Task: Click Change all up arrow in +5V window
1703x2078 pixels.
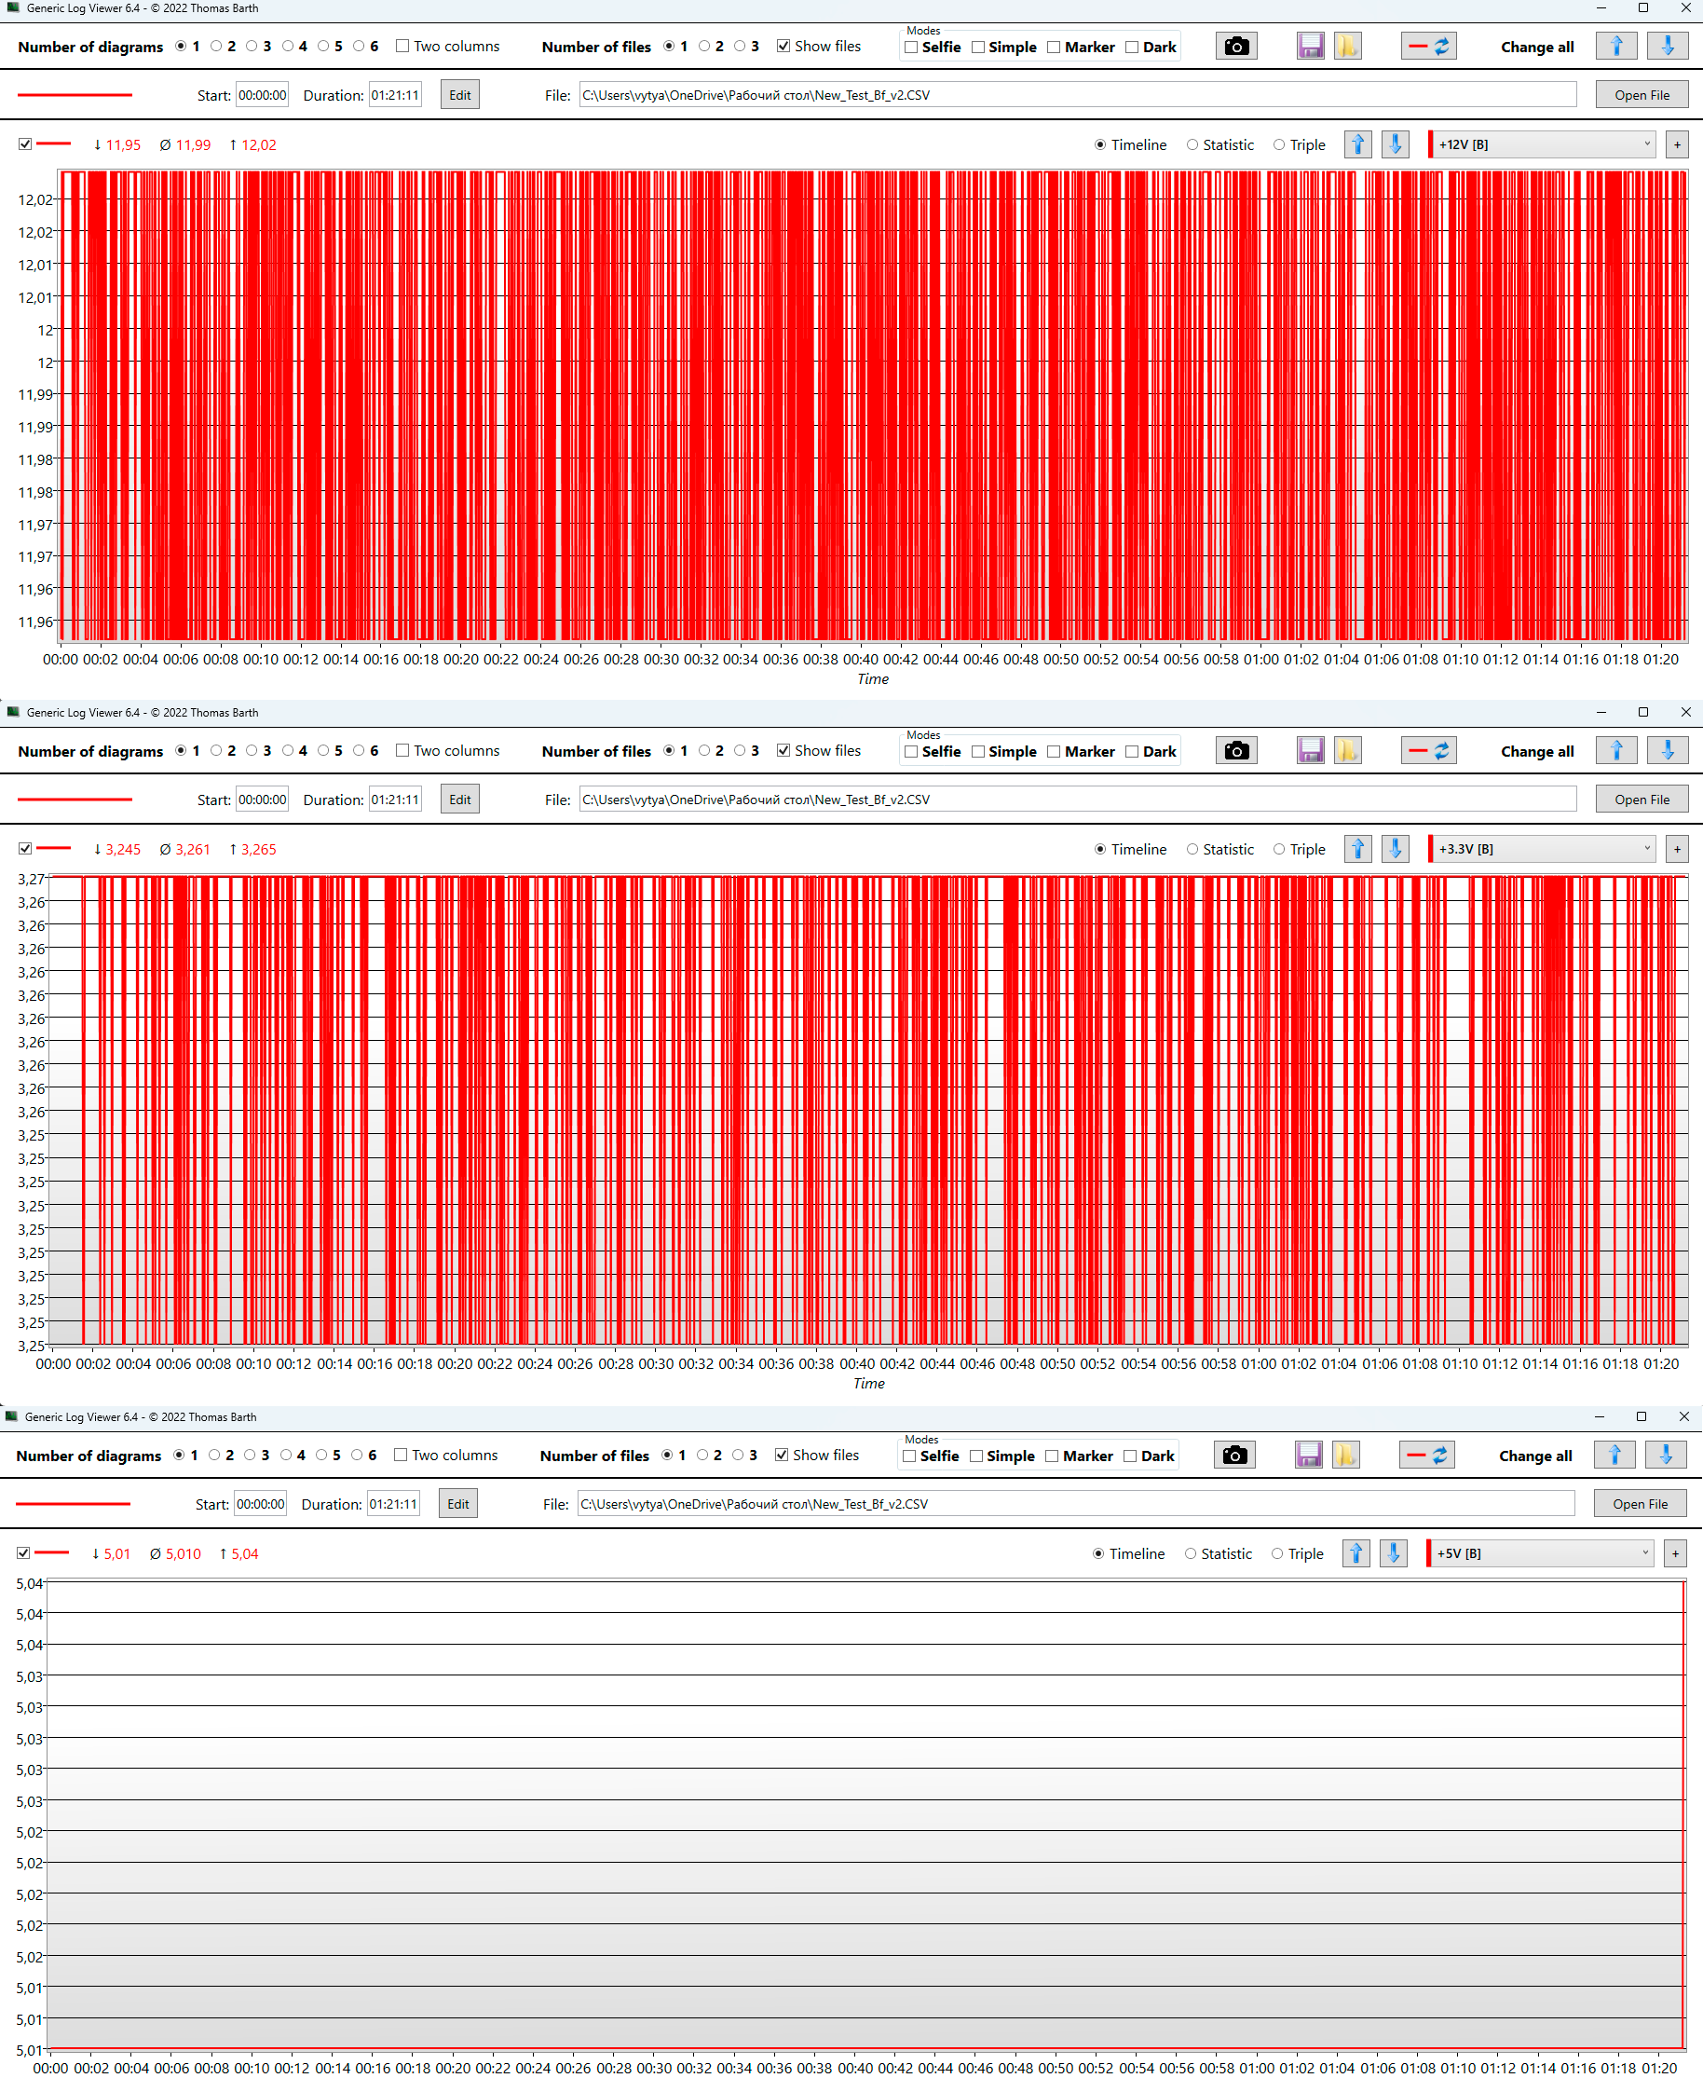Action: point(1614,1455)
